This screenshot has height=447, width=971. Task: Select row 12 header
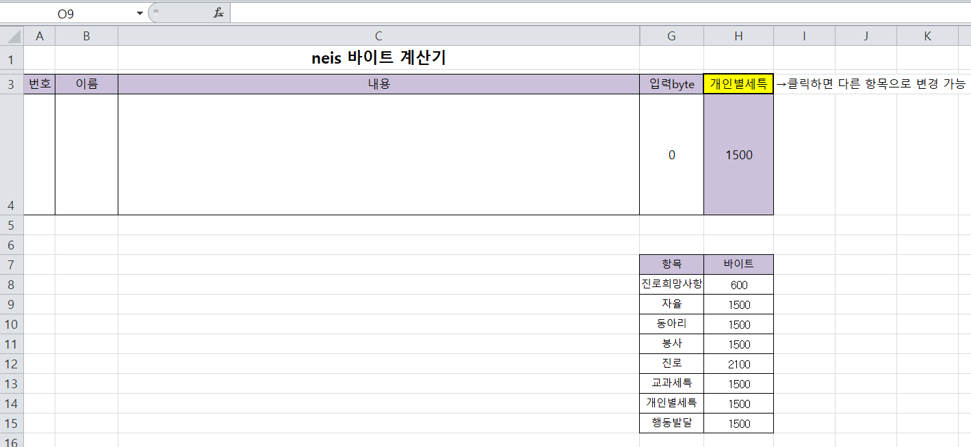[x=12, y=364]
